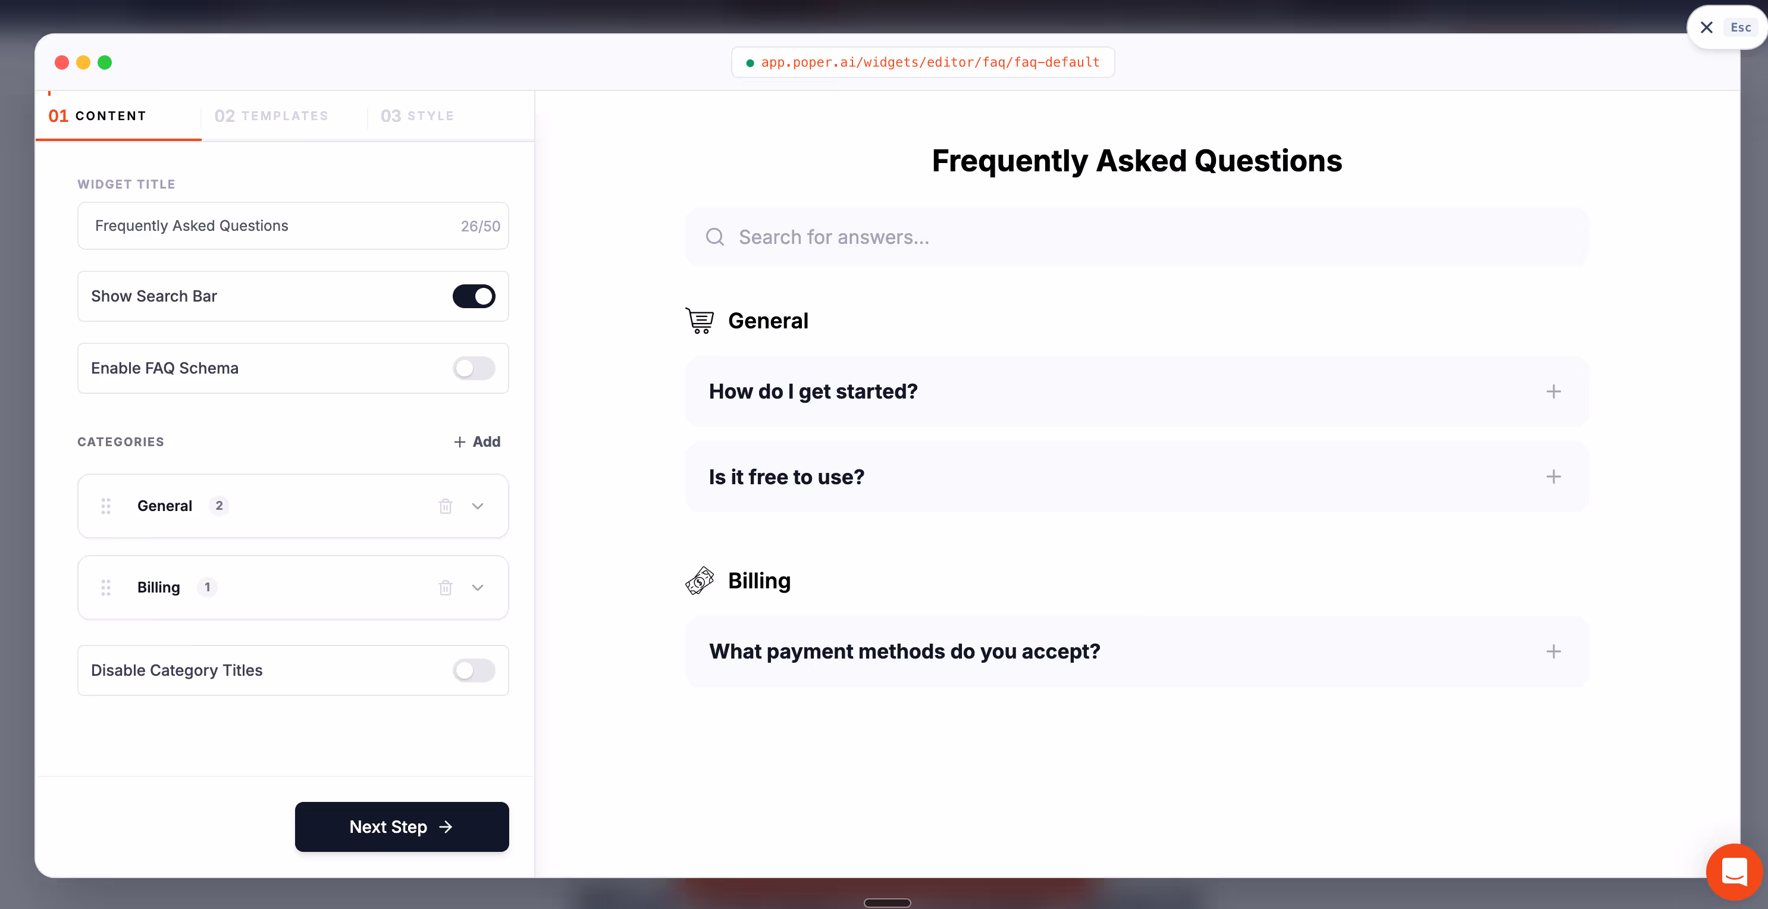Expand 'Is it free to use?' plus
This screenshot has width=1768, height=909.
pyautogui.click(x=1554, y=477)
